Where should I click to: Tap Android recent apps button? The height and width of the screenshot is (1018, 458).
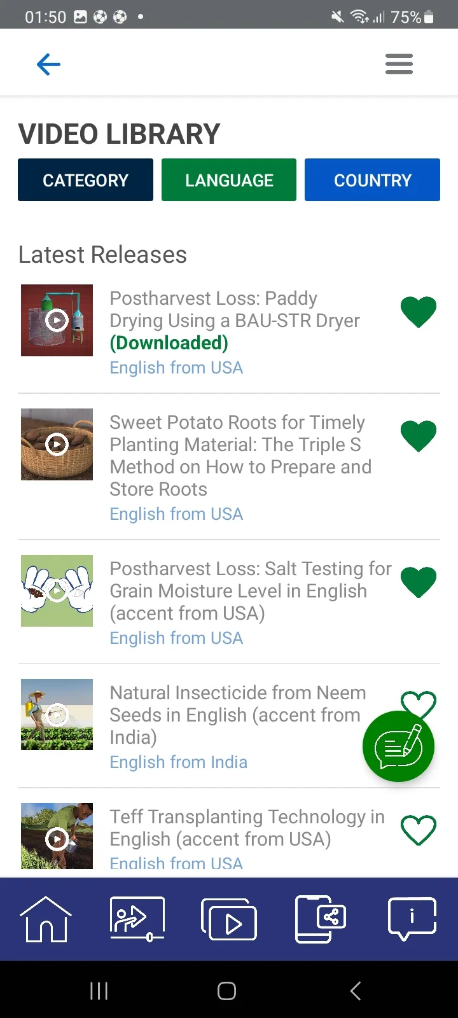point(99,991)
